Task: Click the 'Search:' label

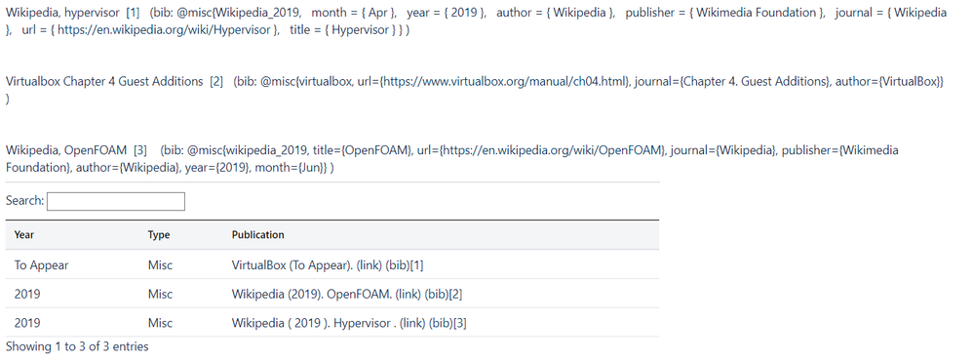Action: [24, 201]
